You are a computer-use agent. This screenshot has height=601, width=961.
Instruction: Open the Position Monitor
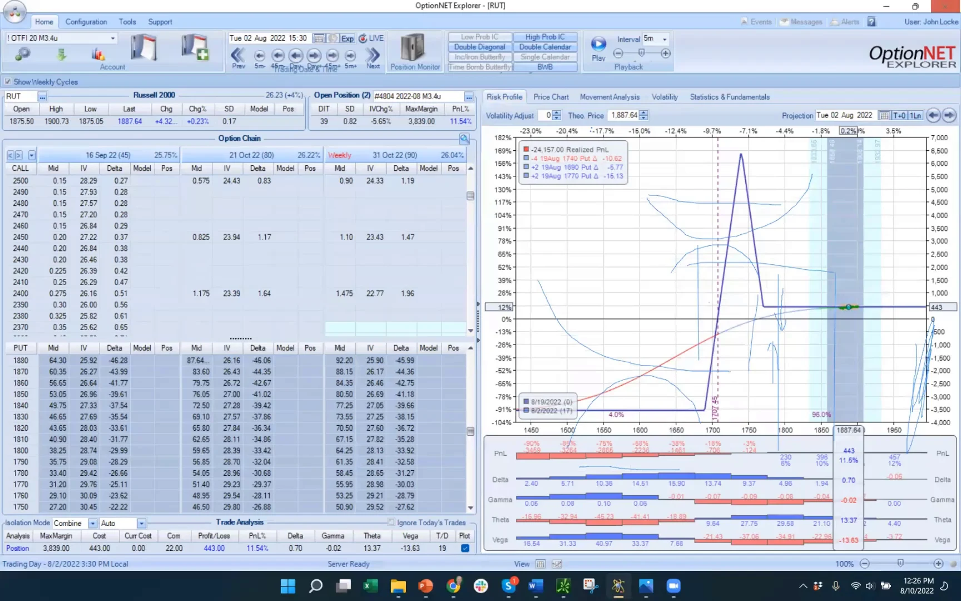pyautogui.click(x=415, y=52)
